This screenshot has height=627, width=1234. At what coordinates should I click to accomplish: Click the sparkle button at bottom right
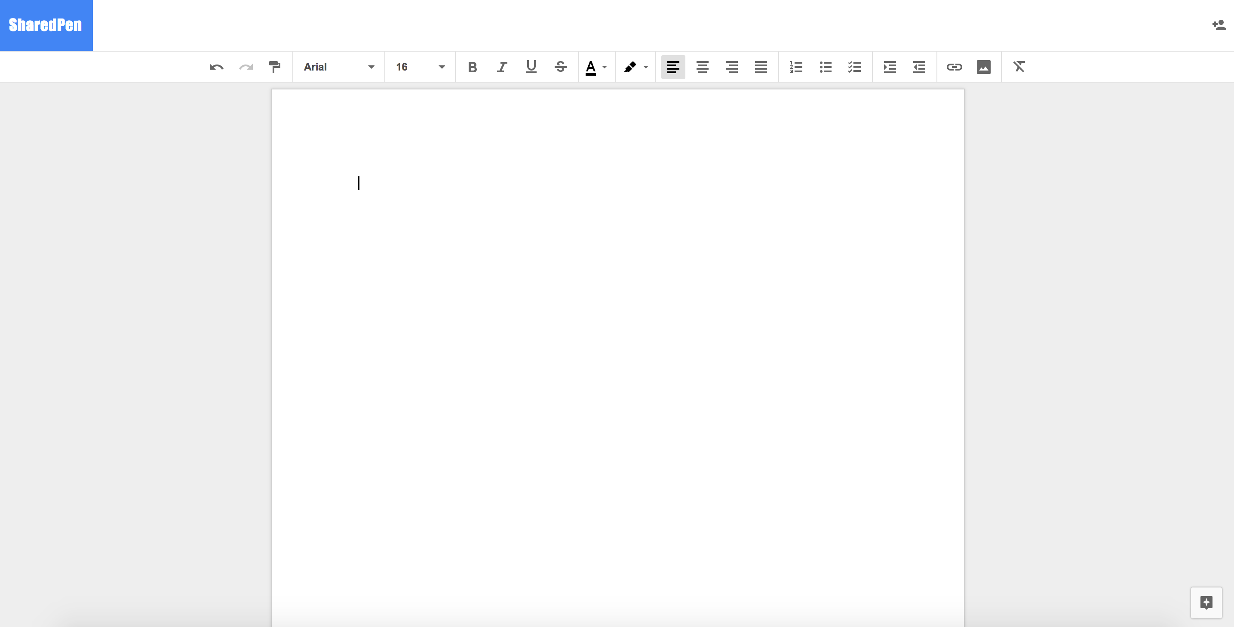click(x=1206, y=602)
